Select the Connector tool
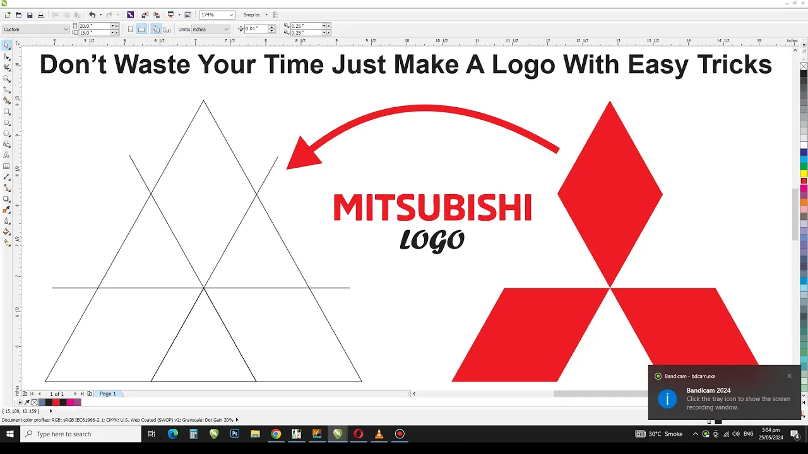 pyautogui.click(x=7, y=188)
